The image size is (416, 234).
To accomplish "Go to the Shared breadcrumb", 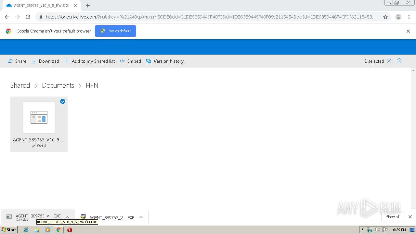I will pos(20,85).
